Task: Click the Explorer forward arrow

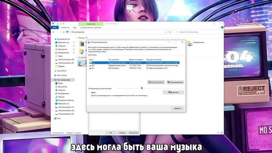Action: click(x=57, y=32)
